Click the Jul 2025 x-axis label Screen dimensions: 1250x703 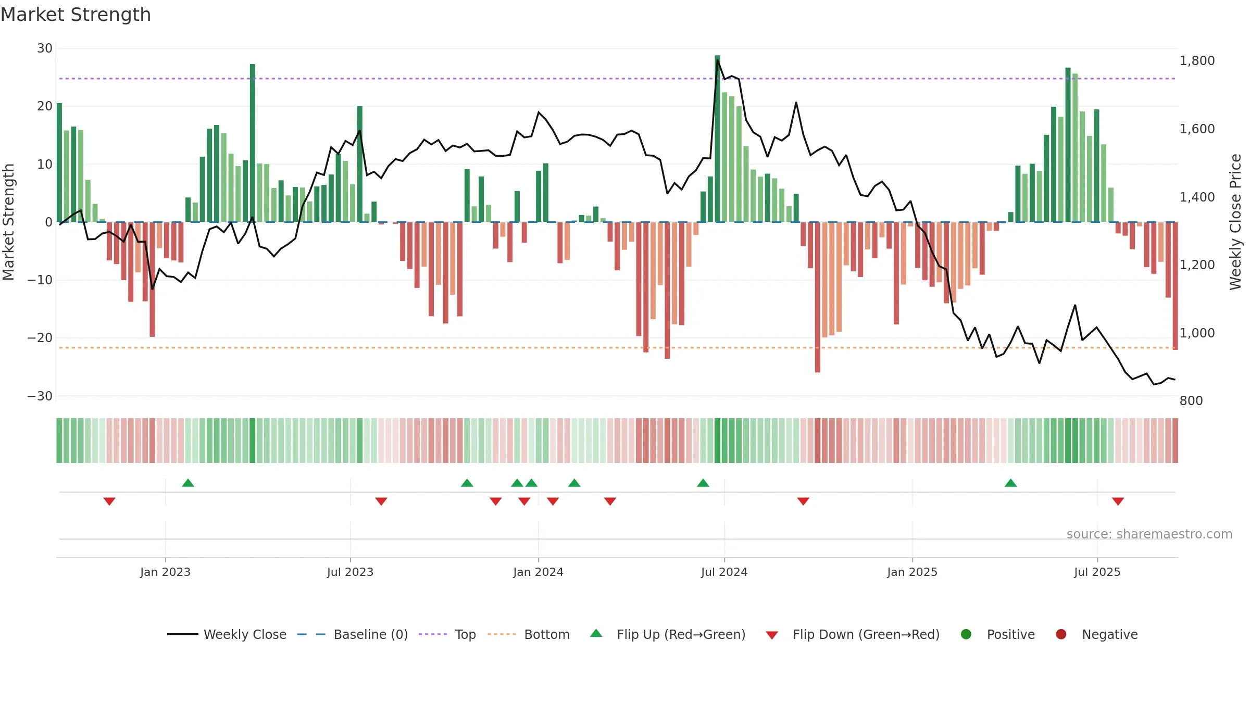coord(1097,572)
